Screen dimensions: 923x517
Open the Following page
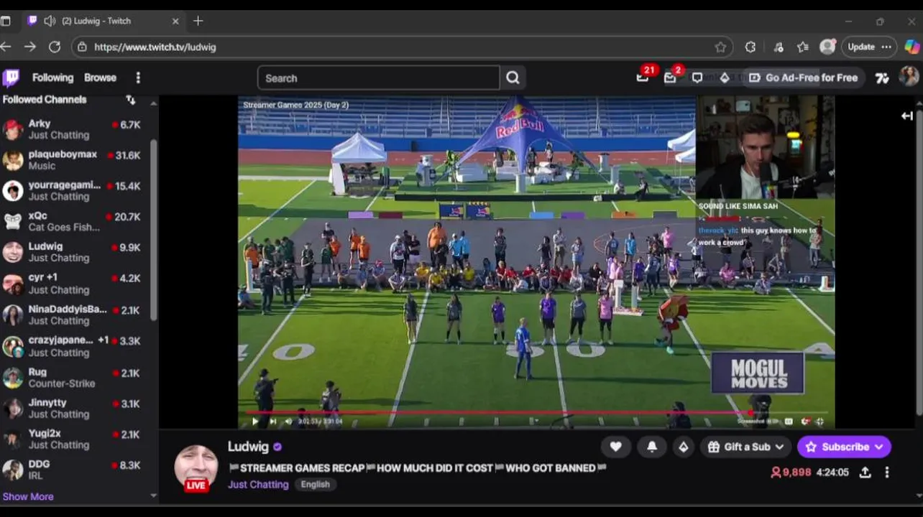(52, 78)
